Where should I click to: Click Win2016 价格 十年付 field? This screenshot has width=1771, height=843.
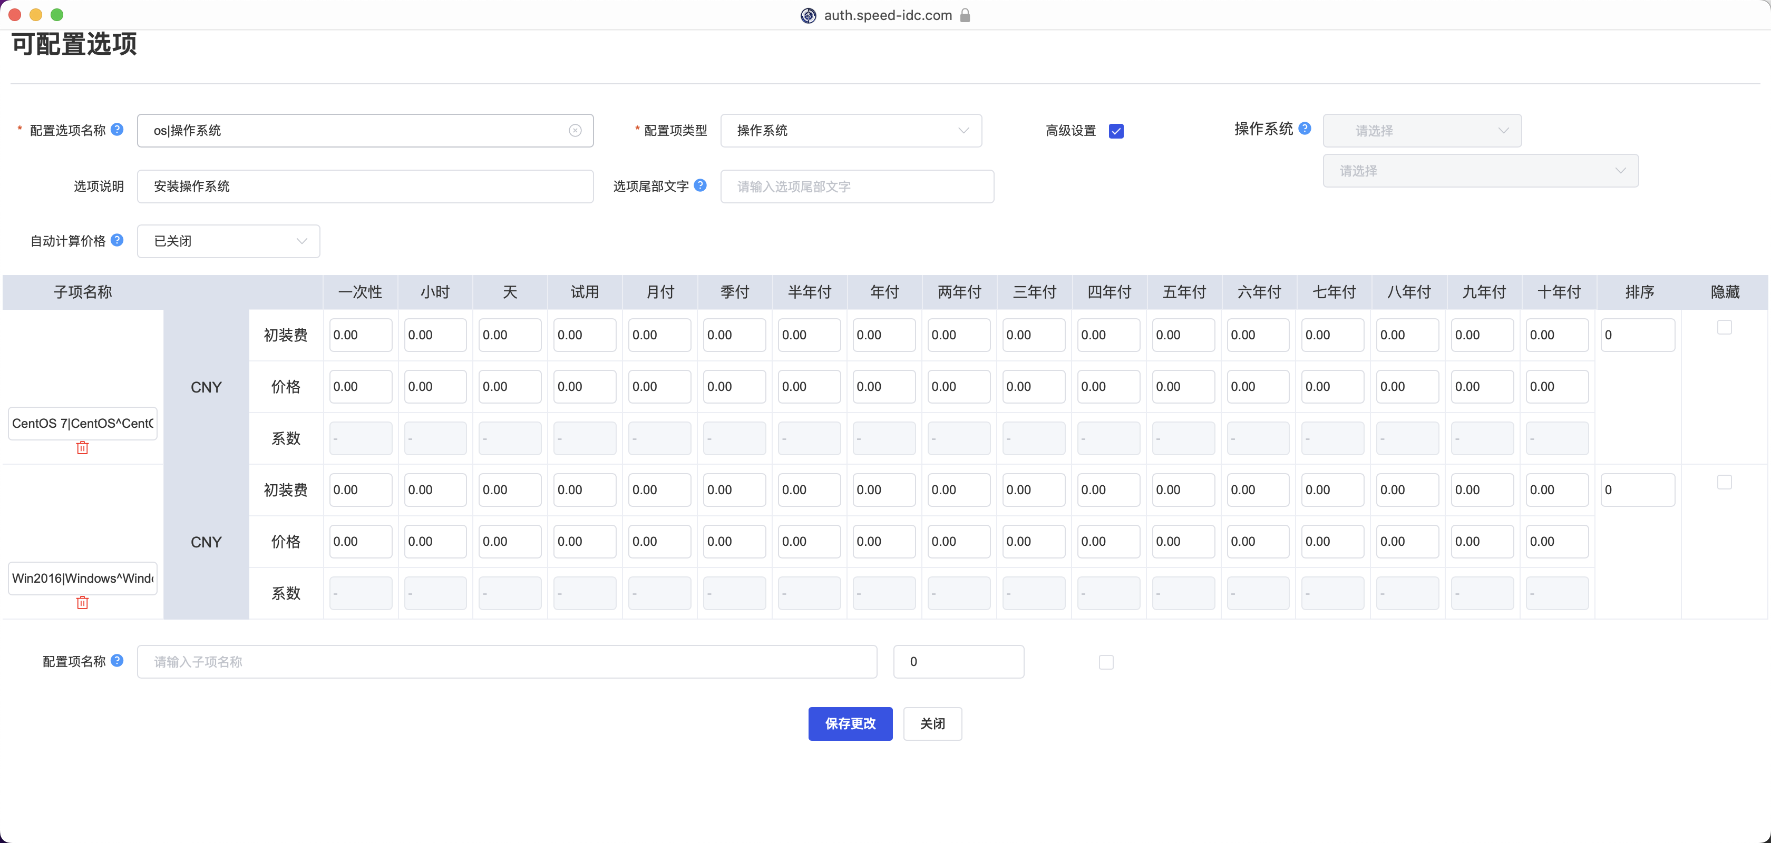point(1557,542)
